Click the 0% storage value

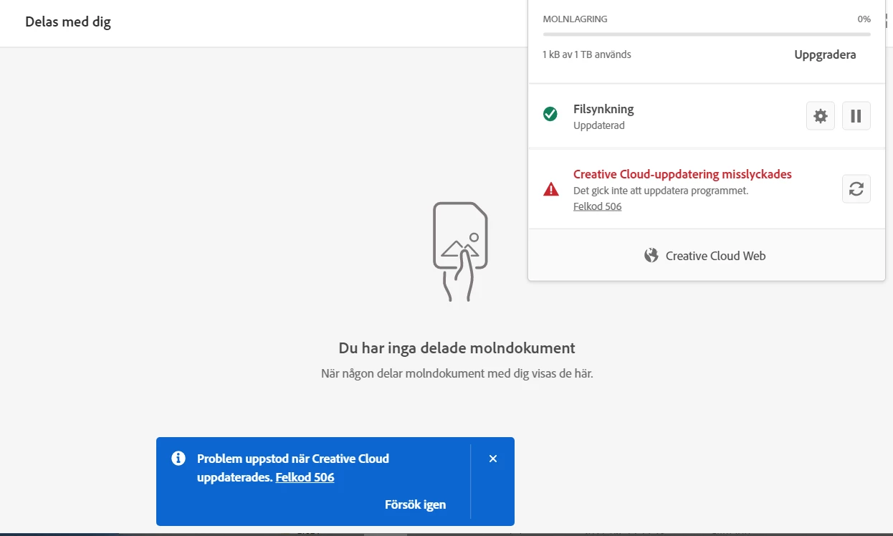pos(864,19)
